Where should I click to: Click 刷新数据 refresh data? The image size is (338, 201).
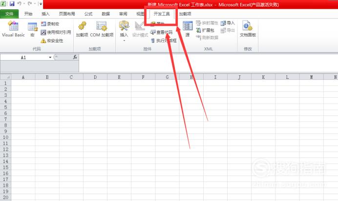(x=207, y=38)
